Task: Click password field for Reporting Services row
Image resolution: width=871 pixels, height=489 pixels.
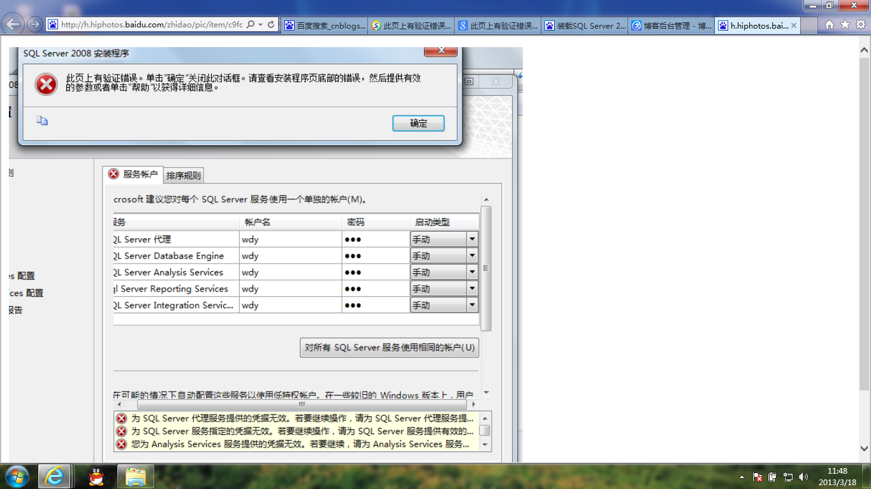Action: point(376,289)
